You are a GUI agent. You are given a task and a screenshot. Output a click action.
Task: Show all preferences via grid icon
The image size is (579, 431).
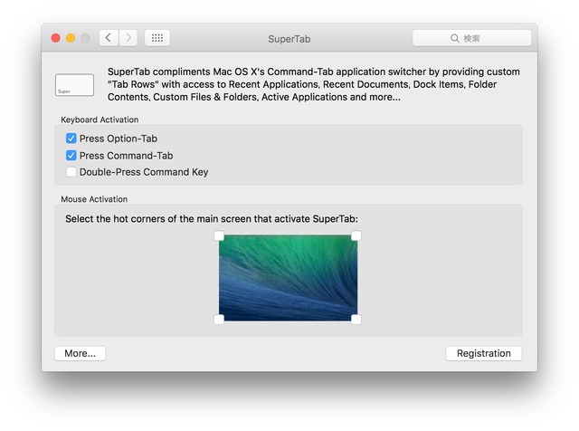click(157, 38)
